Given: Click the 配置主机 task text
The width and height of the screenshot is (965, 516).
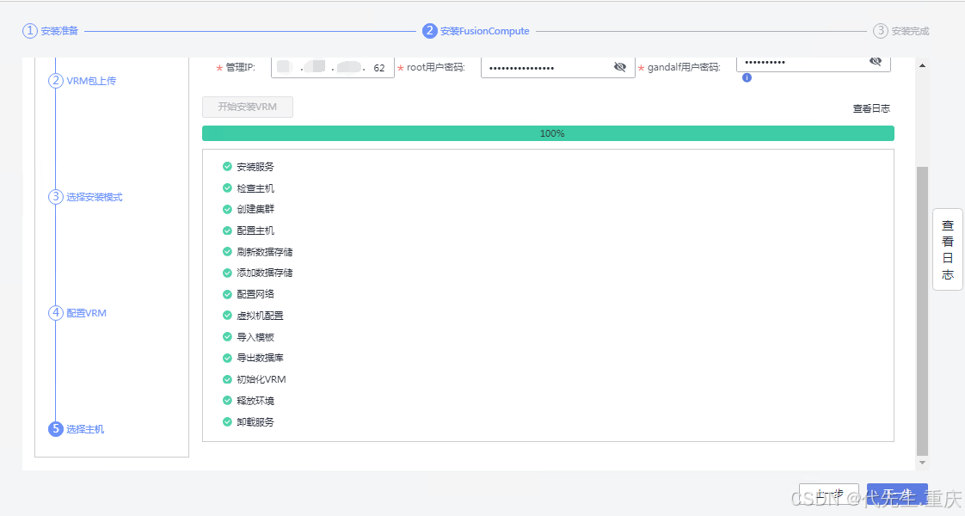Looking at the screenshot, I should pyautogui.click(x=255, y=230).
